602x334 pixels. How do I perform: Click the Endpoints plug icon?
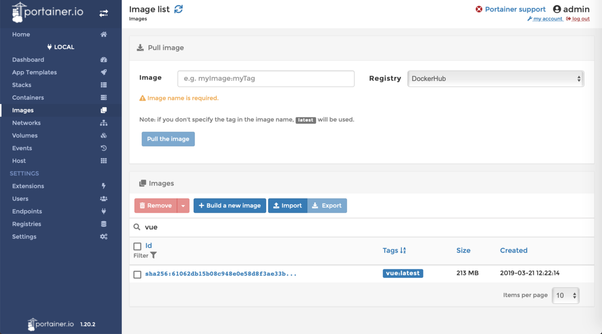click(103, 211)
